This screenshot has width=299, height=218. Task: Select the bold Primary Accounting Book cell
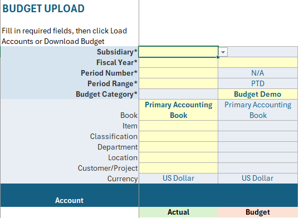(179, 110)
